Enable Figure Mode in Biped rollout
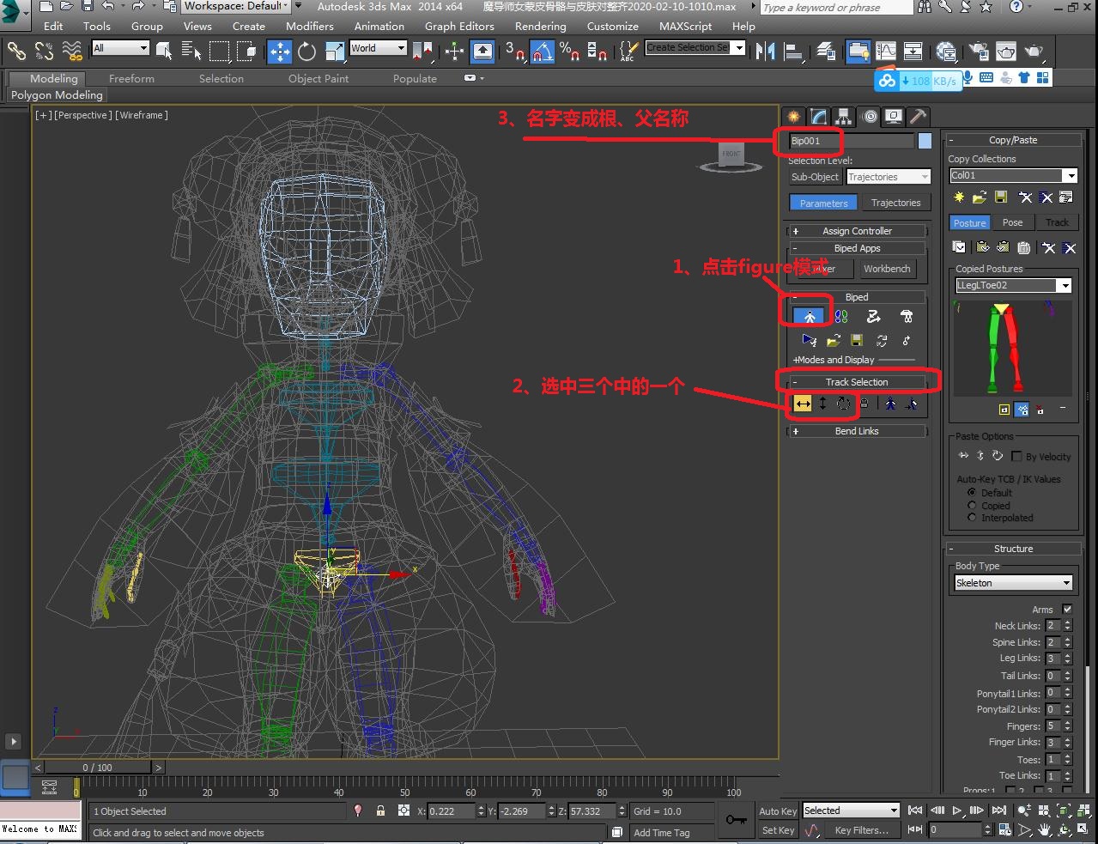Image resolution: width=1098 pixels, height=844 pixels. coord(809,317)
